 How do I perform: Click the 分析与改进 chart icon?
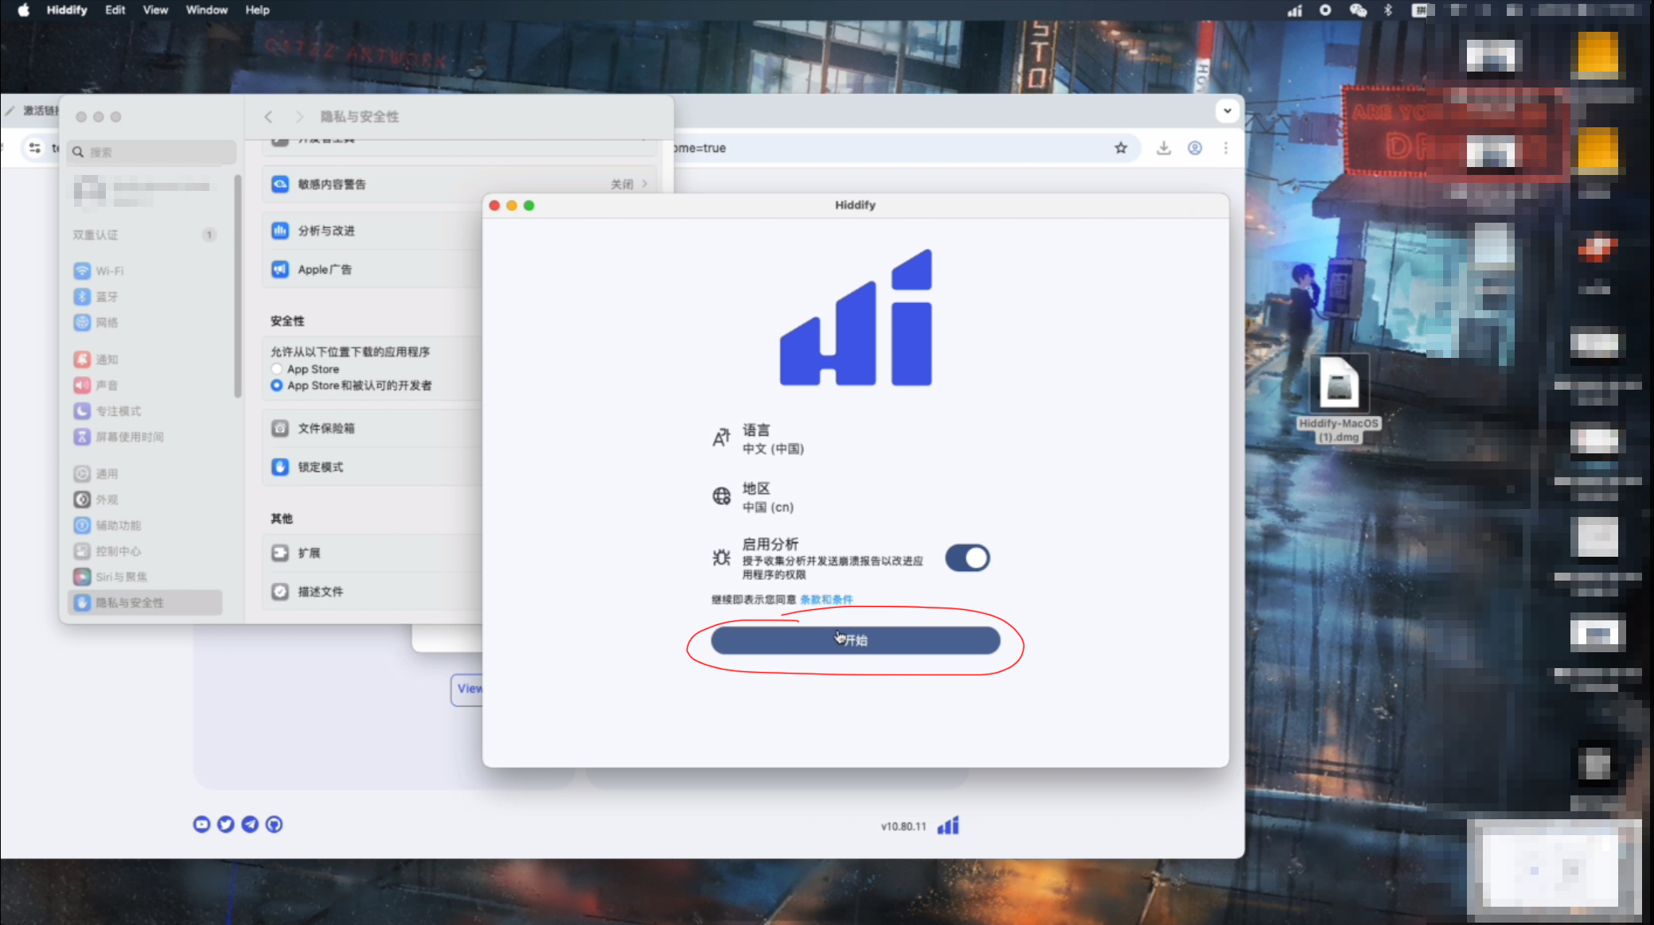280,231
